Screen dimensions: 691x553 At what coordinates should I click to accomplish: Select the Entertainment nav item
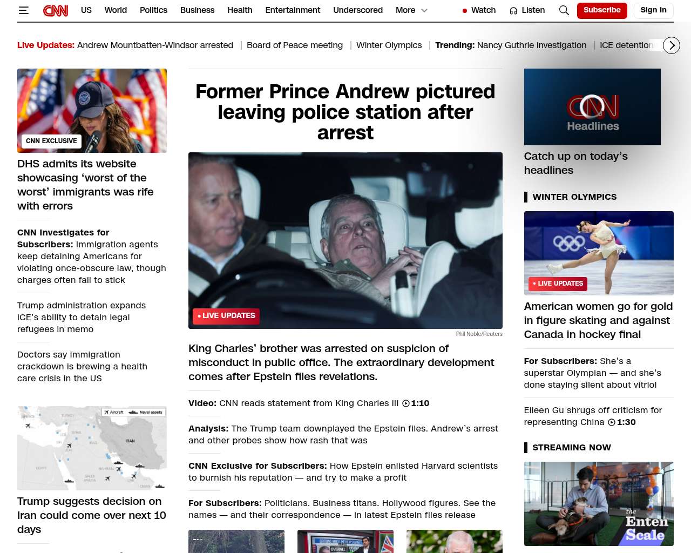293,10
